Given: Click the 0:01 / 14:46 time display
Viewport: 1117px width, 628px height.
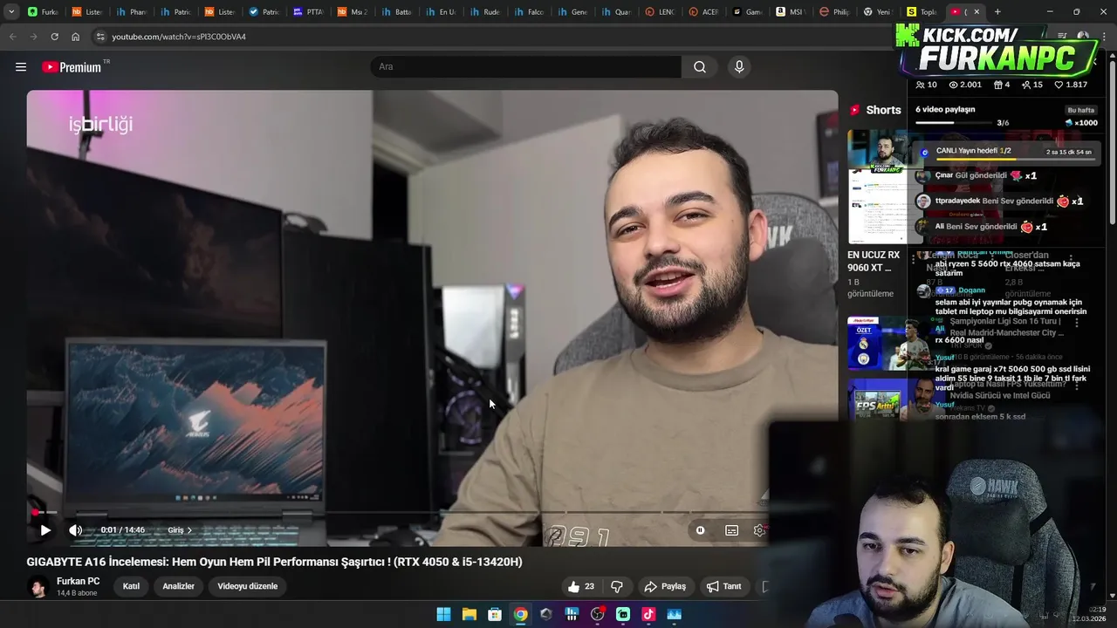Looking at the screenshot, I should tap(122, 530).
